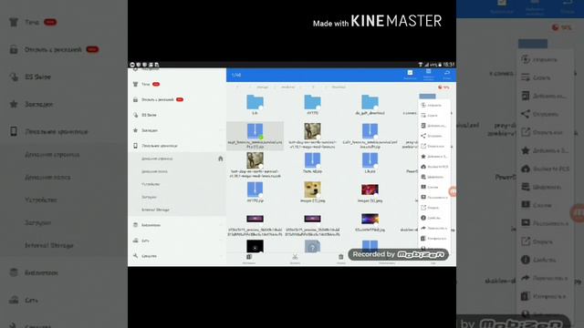The image size is (584, 328).
Task: Open the red abstract jpeg thumbnail
Action: (x=370, y=190)
